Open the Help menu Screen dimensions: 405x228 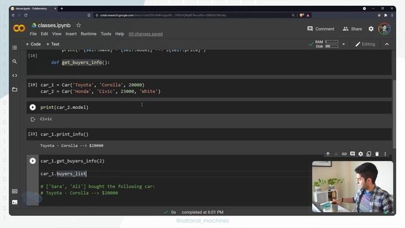120,34
